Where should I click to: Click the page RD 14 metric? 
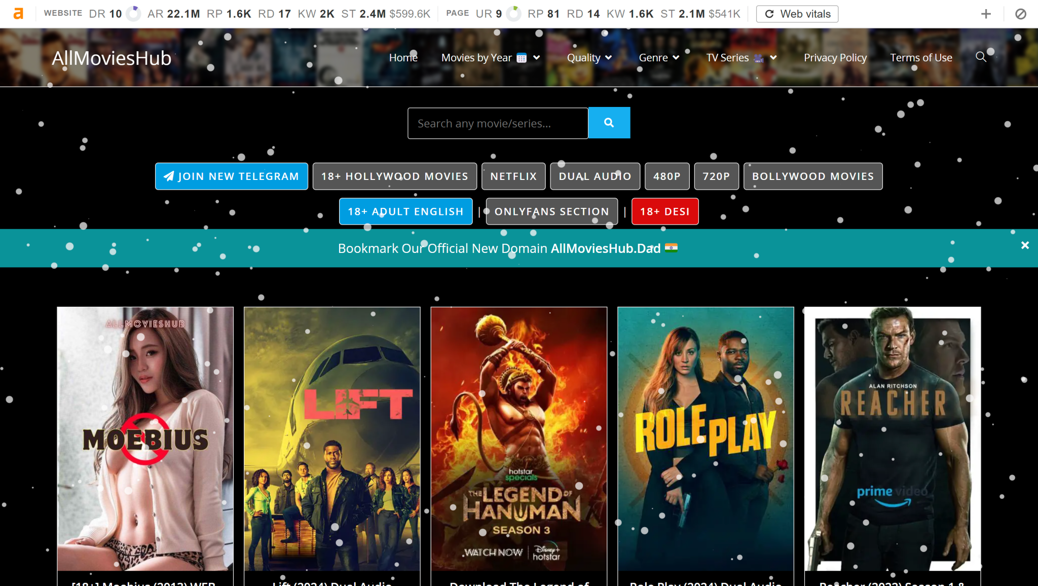coord(583,14)
